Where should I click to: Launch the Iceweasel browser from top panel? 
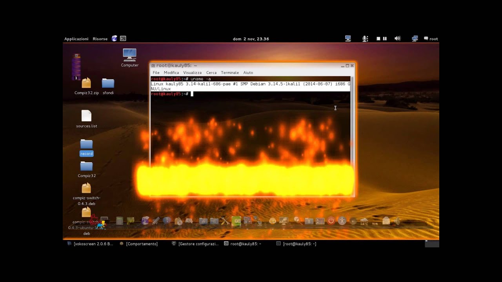coord(115,38)
